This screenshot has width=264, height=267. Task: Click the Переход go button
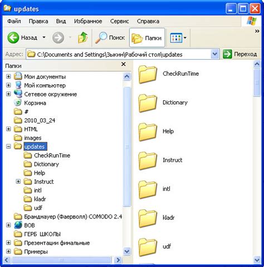coord(240,54)
